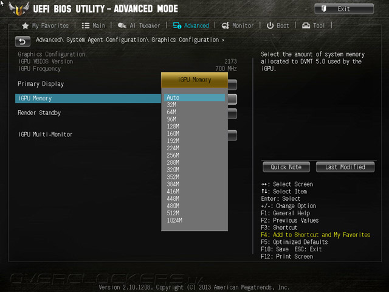This screenshot has width=389, height=292.
Task: Open the Quick Note button
Action: point(286,167)
